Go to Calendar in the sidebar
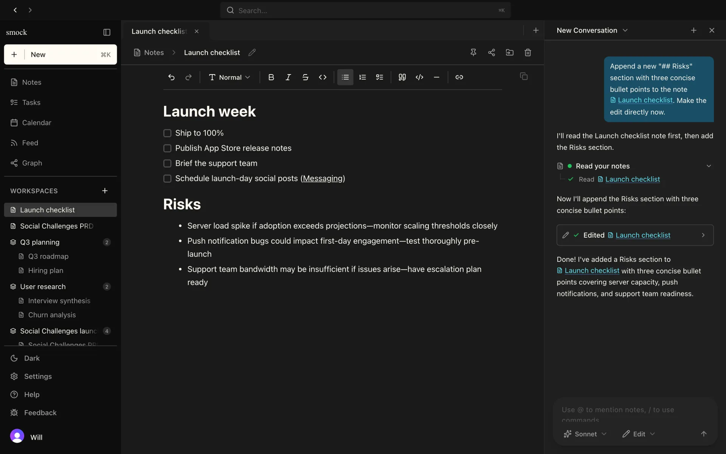 point(37,123)
